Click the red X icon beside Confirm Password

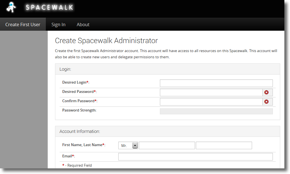[266, 102]
